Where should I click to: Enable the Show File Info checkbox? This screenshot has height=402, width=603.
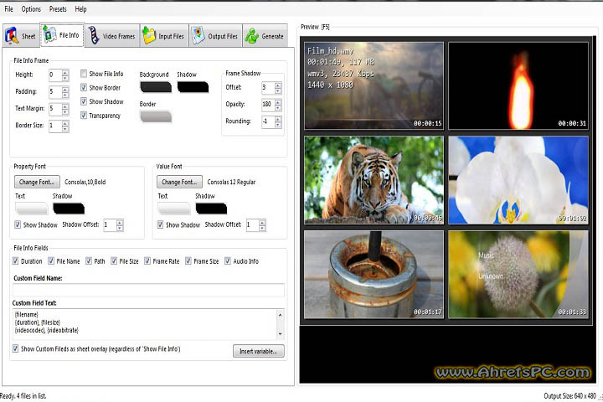tap(84, 74)
